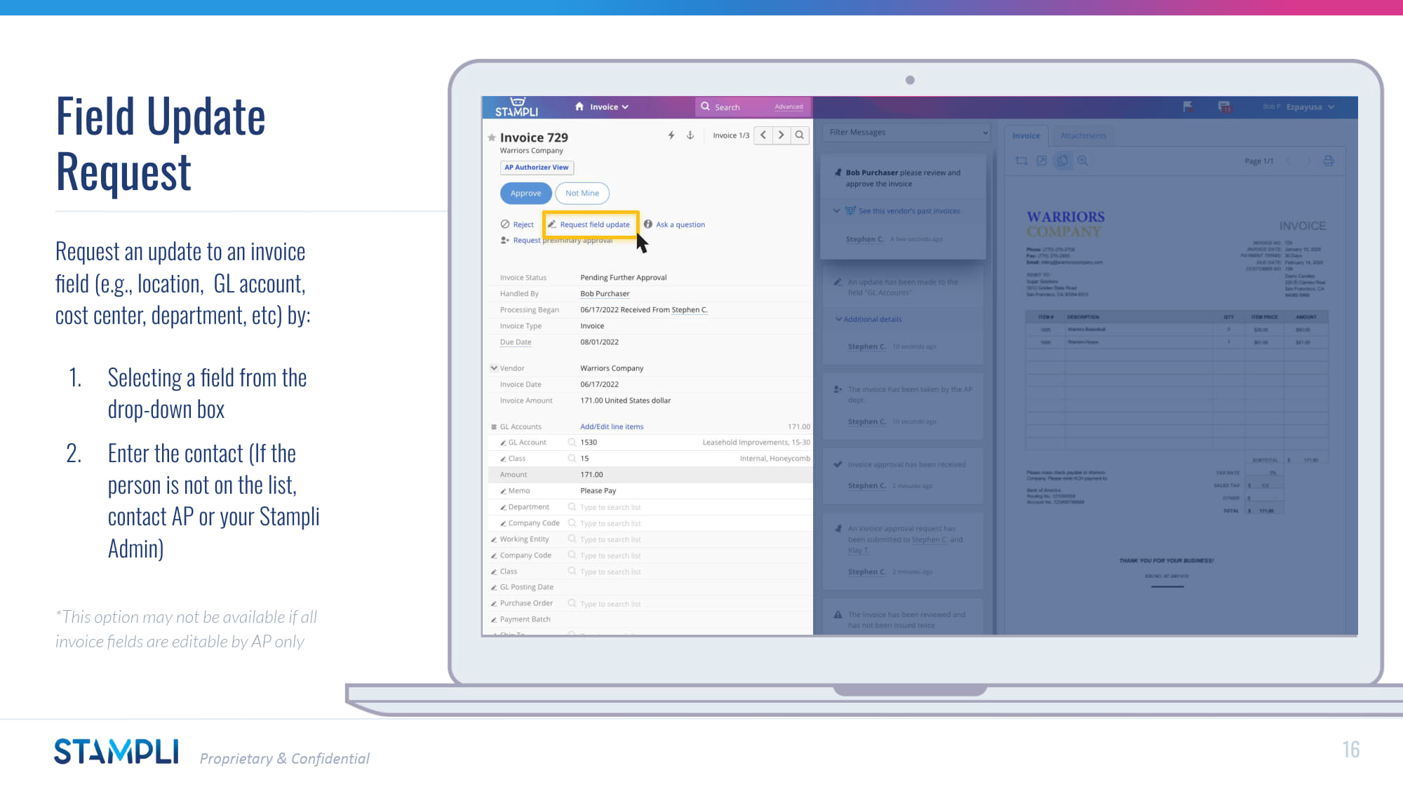Go to next invoice arrow
Viewport: 1403px width, 789px height.
(x=781, y=135)
